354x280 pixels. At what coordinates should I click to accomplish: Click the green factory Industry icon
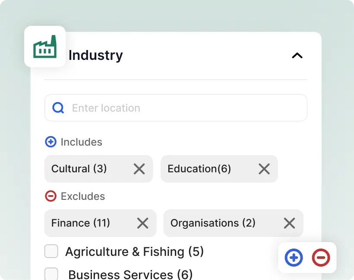[x=45, y=47]
